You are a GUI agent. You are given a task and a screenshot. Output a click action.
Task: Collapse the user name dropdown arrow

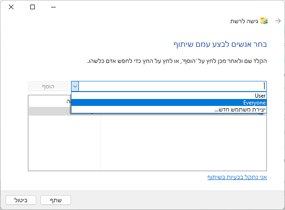click(x=75, y=86)
